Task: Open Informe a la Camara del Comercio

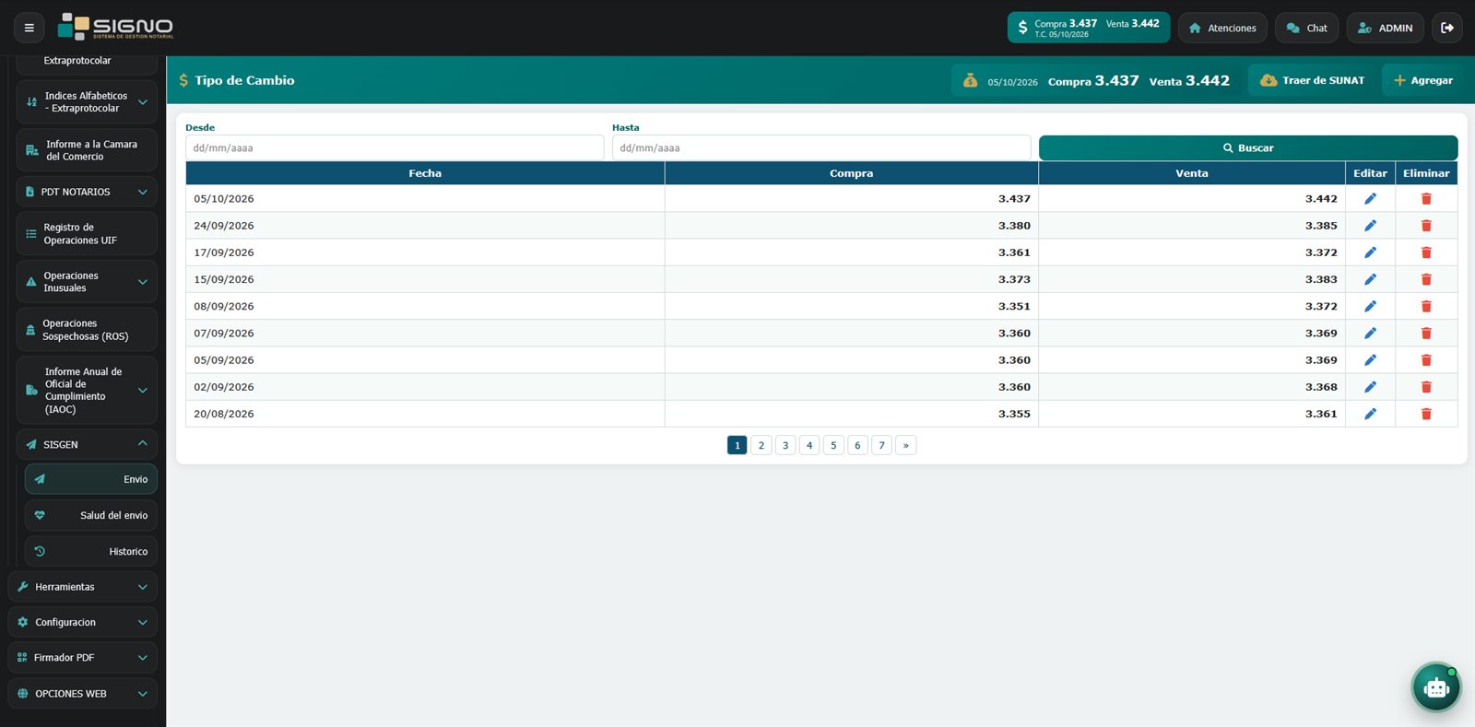Action: point(87,150)
